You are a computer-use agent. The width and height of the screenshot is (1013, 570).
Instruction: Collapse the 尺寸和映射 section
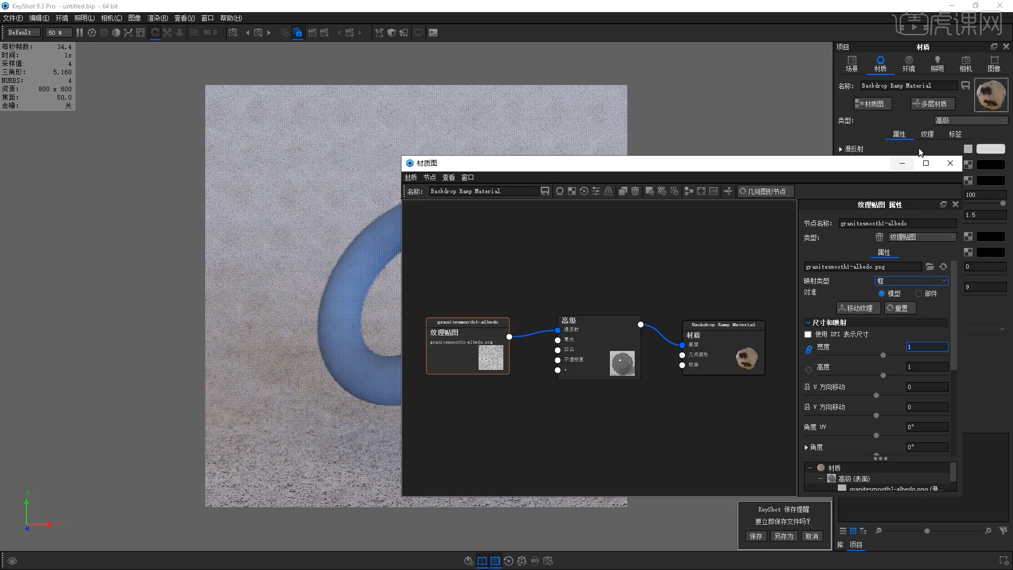[808, 322]
